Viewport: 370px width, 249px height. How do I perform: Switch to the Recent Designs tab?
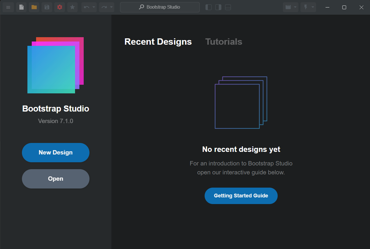click(x=158, y=42)
